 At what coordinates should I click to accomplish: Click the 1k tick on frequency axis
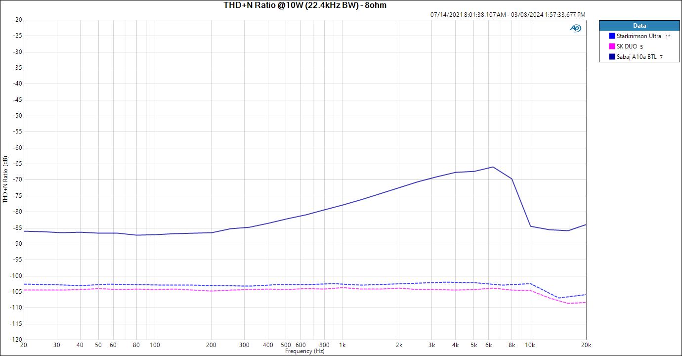coord(342,345)
